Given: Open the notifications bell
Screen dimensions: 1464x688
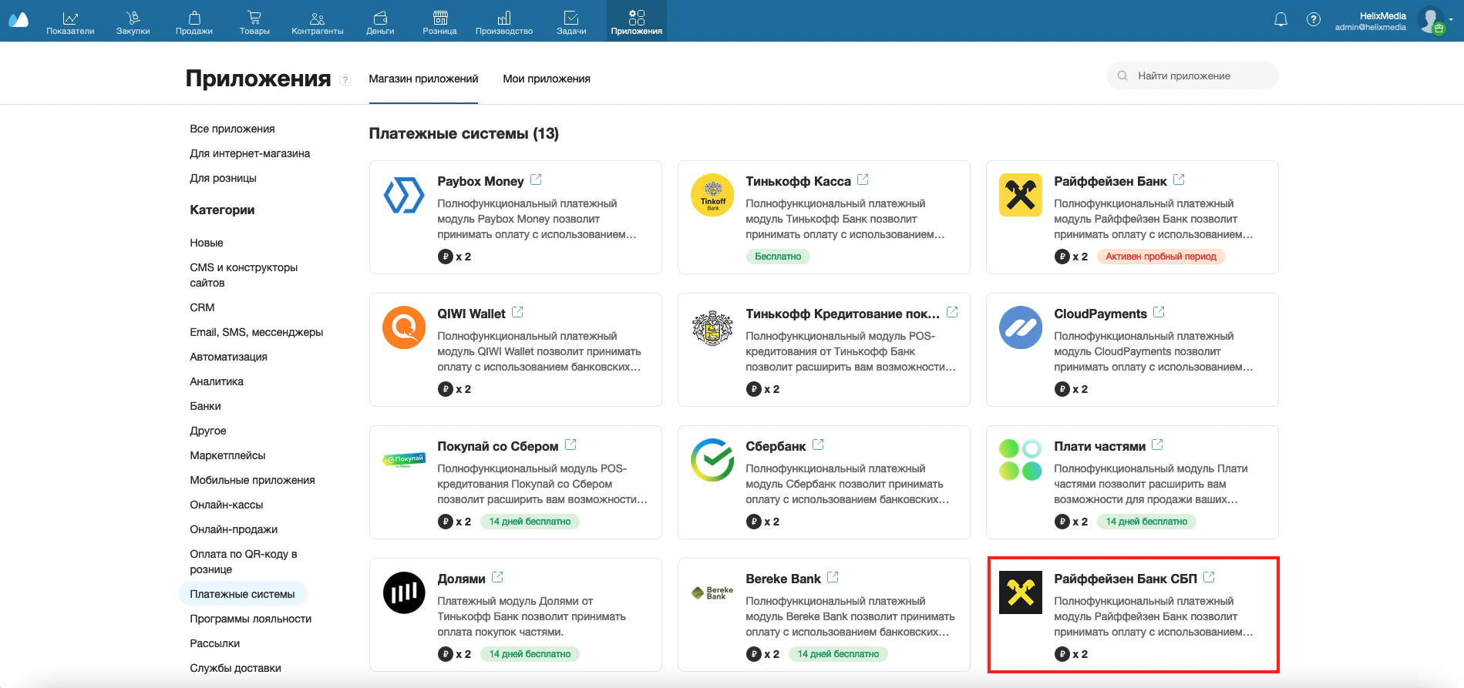Looking at the screenshot, I should (1281, 20).
